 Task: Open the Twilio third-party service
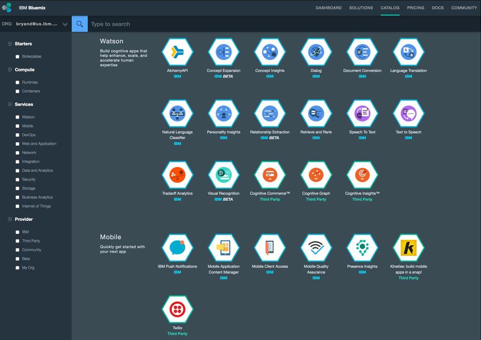[x=177, y=309]
